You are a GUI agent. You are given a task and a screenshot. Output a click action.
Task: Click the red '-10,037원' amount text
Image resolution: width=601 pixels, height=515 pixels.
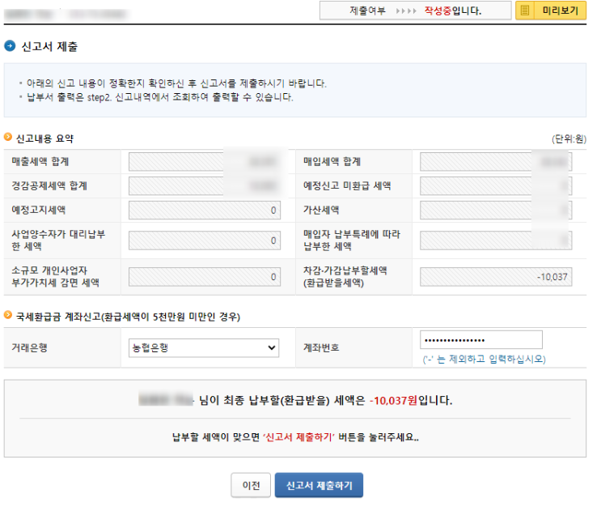tap(393, 401)
